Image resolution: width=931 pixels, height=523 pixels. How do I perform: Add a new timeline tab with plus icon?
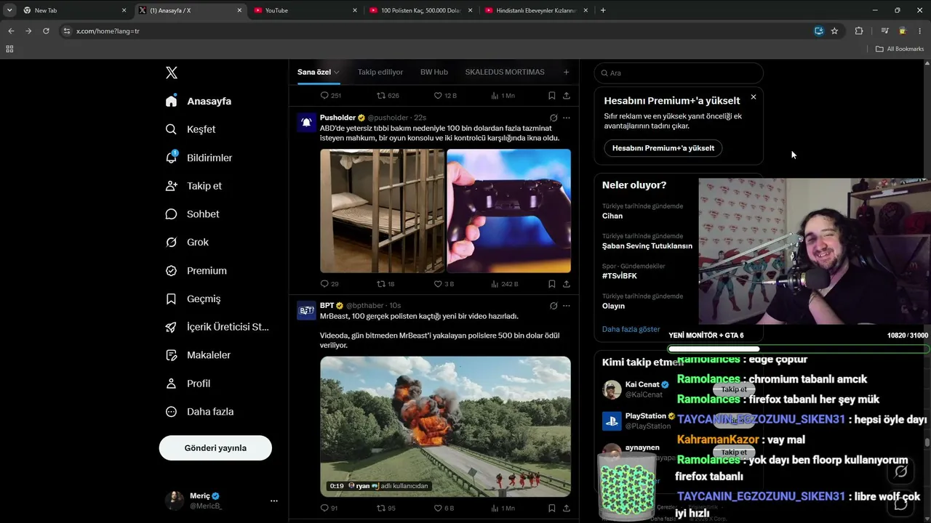tap(567, 72)
